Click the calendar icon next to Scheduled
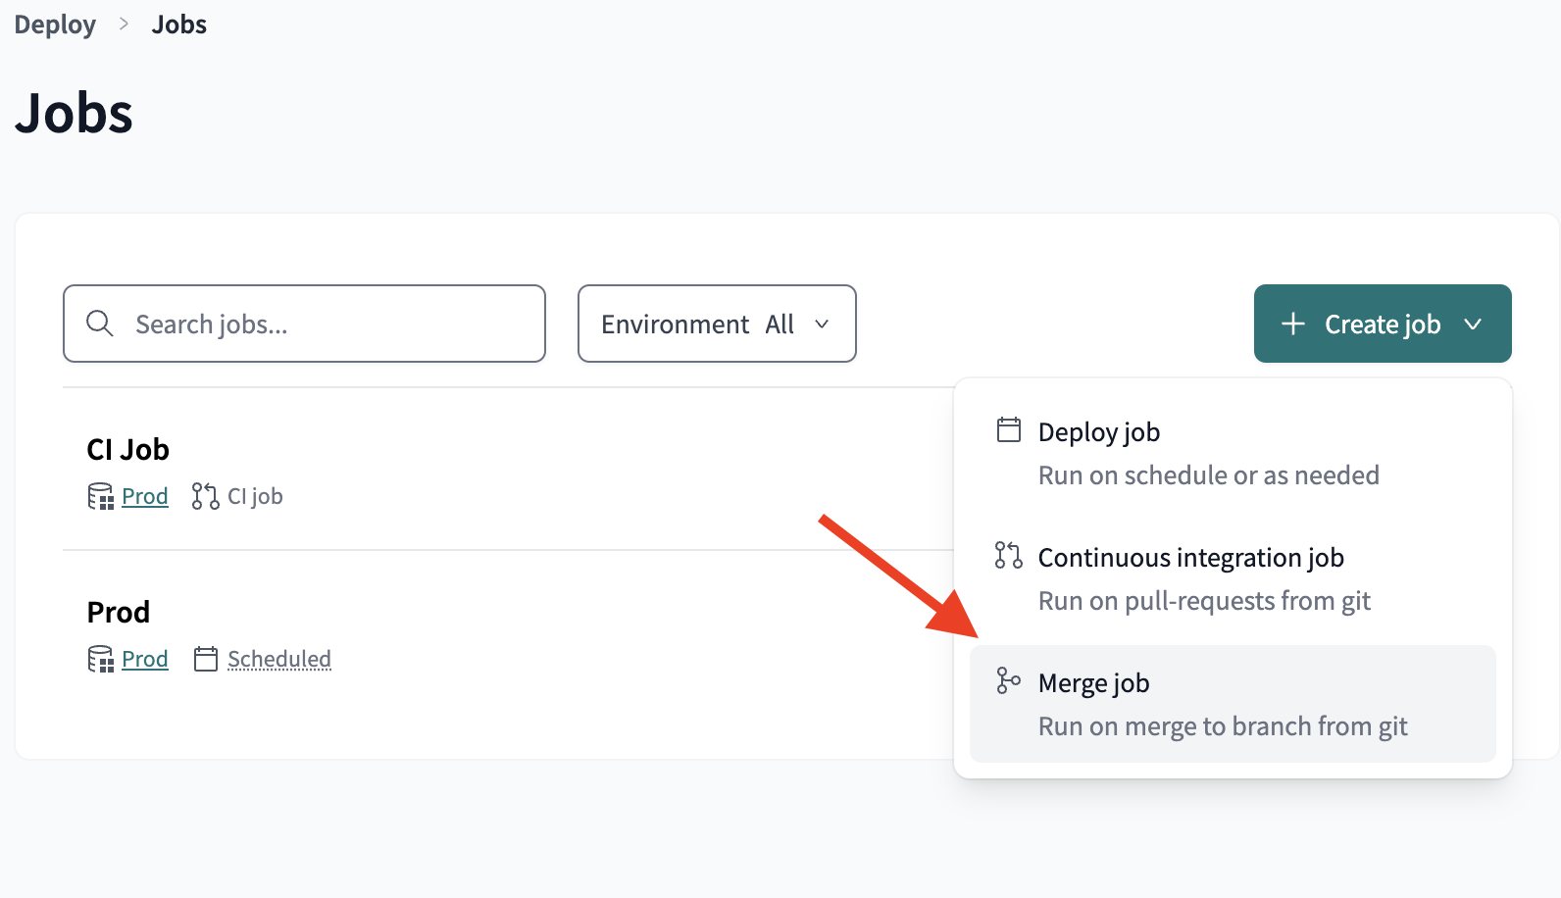Viewport: 1561px width, 898px height. pos(206,659)
